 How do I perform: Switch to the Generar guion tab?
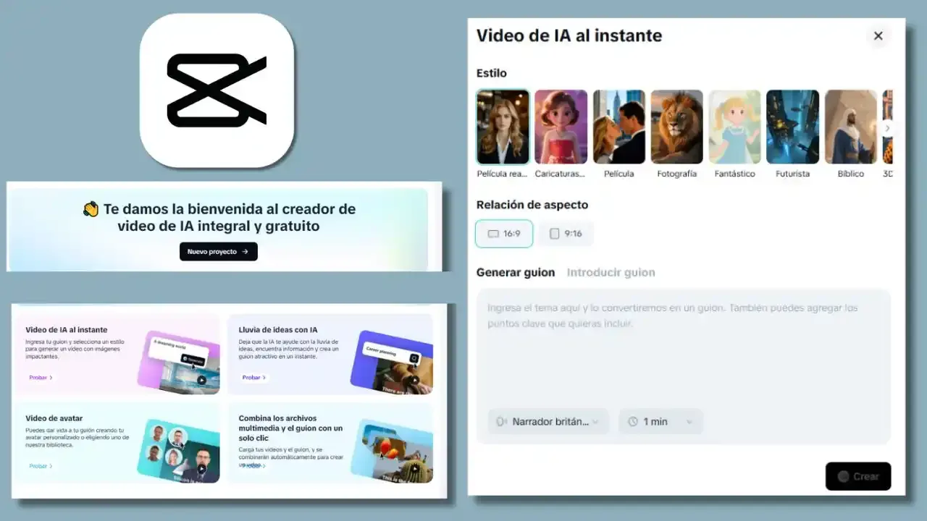coord(516,273)
